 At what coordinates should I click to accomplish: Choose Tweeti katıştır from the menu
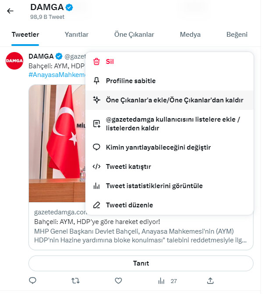point(128,167)
